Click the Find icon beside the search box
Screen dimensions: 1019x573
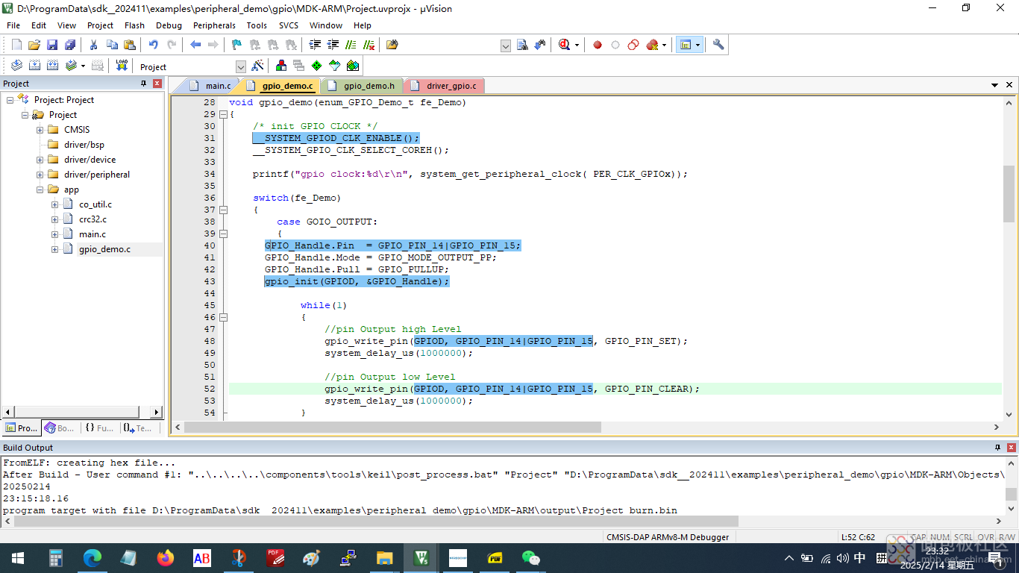pos(522,45)
